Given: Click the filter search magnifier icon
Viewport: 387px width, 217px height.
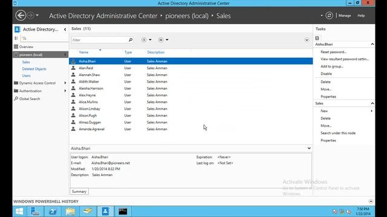Looking at the screenshot, I should (x=131, y=40).
